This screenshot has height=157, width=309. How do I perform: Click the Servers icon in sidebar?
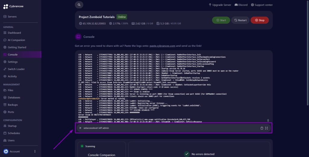(5, 17)
